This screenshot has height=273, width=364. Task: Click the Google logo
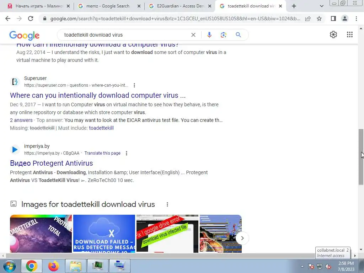(x=25, y=35)
